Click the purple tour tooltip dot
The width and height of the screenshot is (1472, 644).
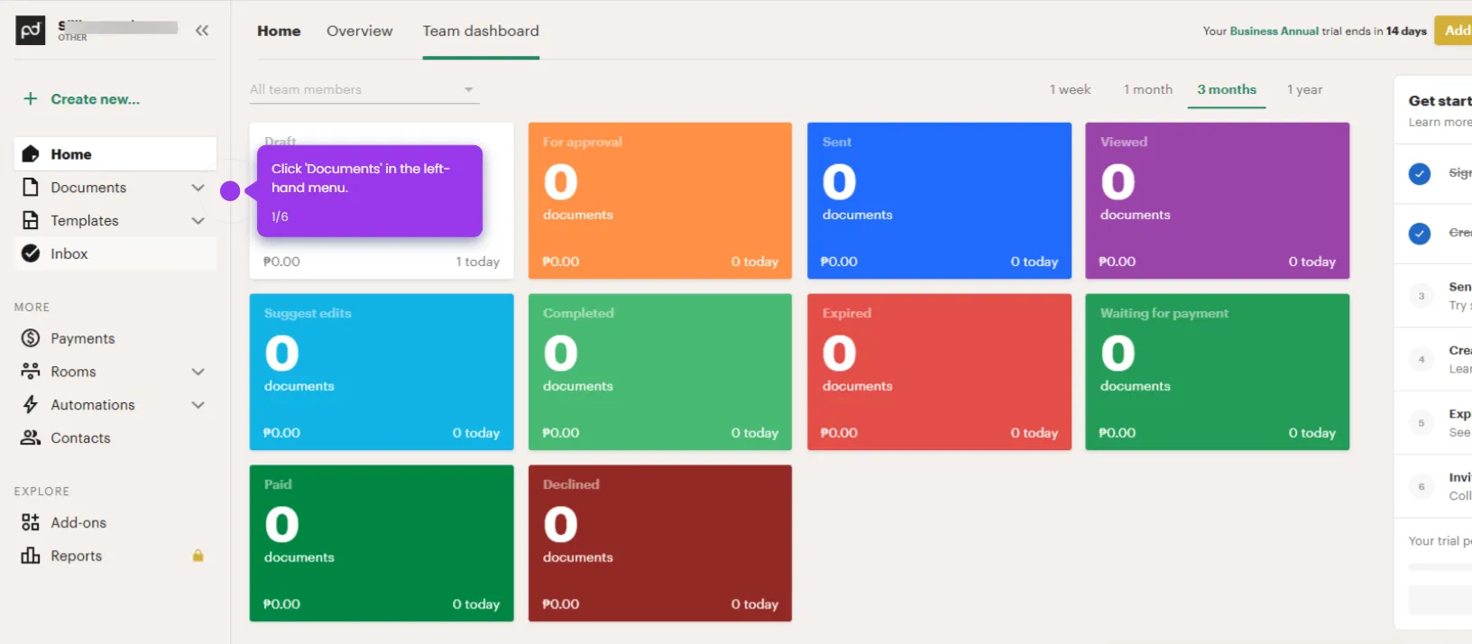click(230, 191)
